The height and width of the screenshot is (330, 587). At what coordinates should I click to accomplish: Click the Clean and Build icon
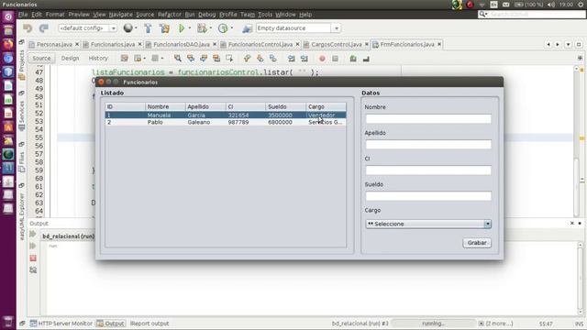(164, 28)
